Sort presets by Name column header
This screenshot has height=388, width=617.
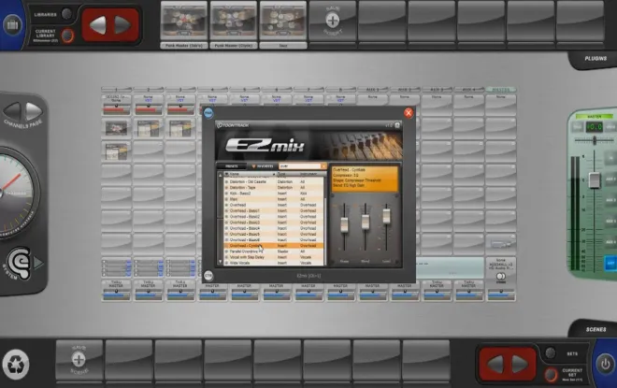(250, 174)
